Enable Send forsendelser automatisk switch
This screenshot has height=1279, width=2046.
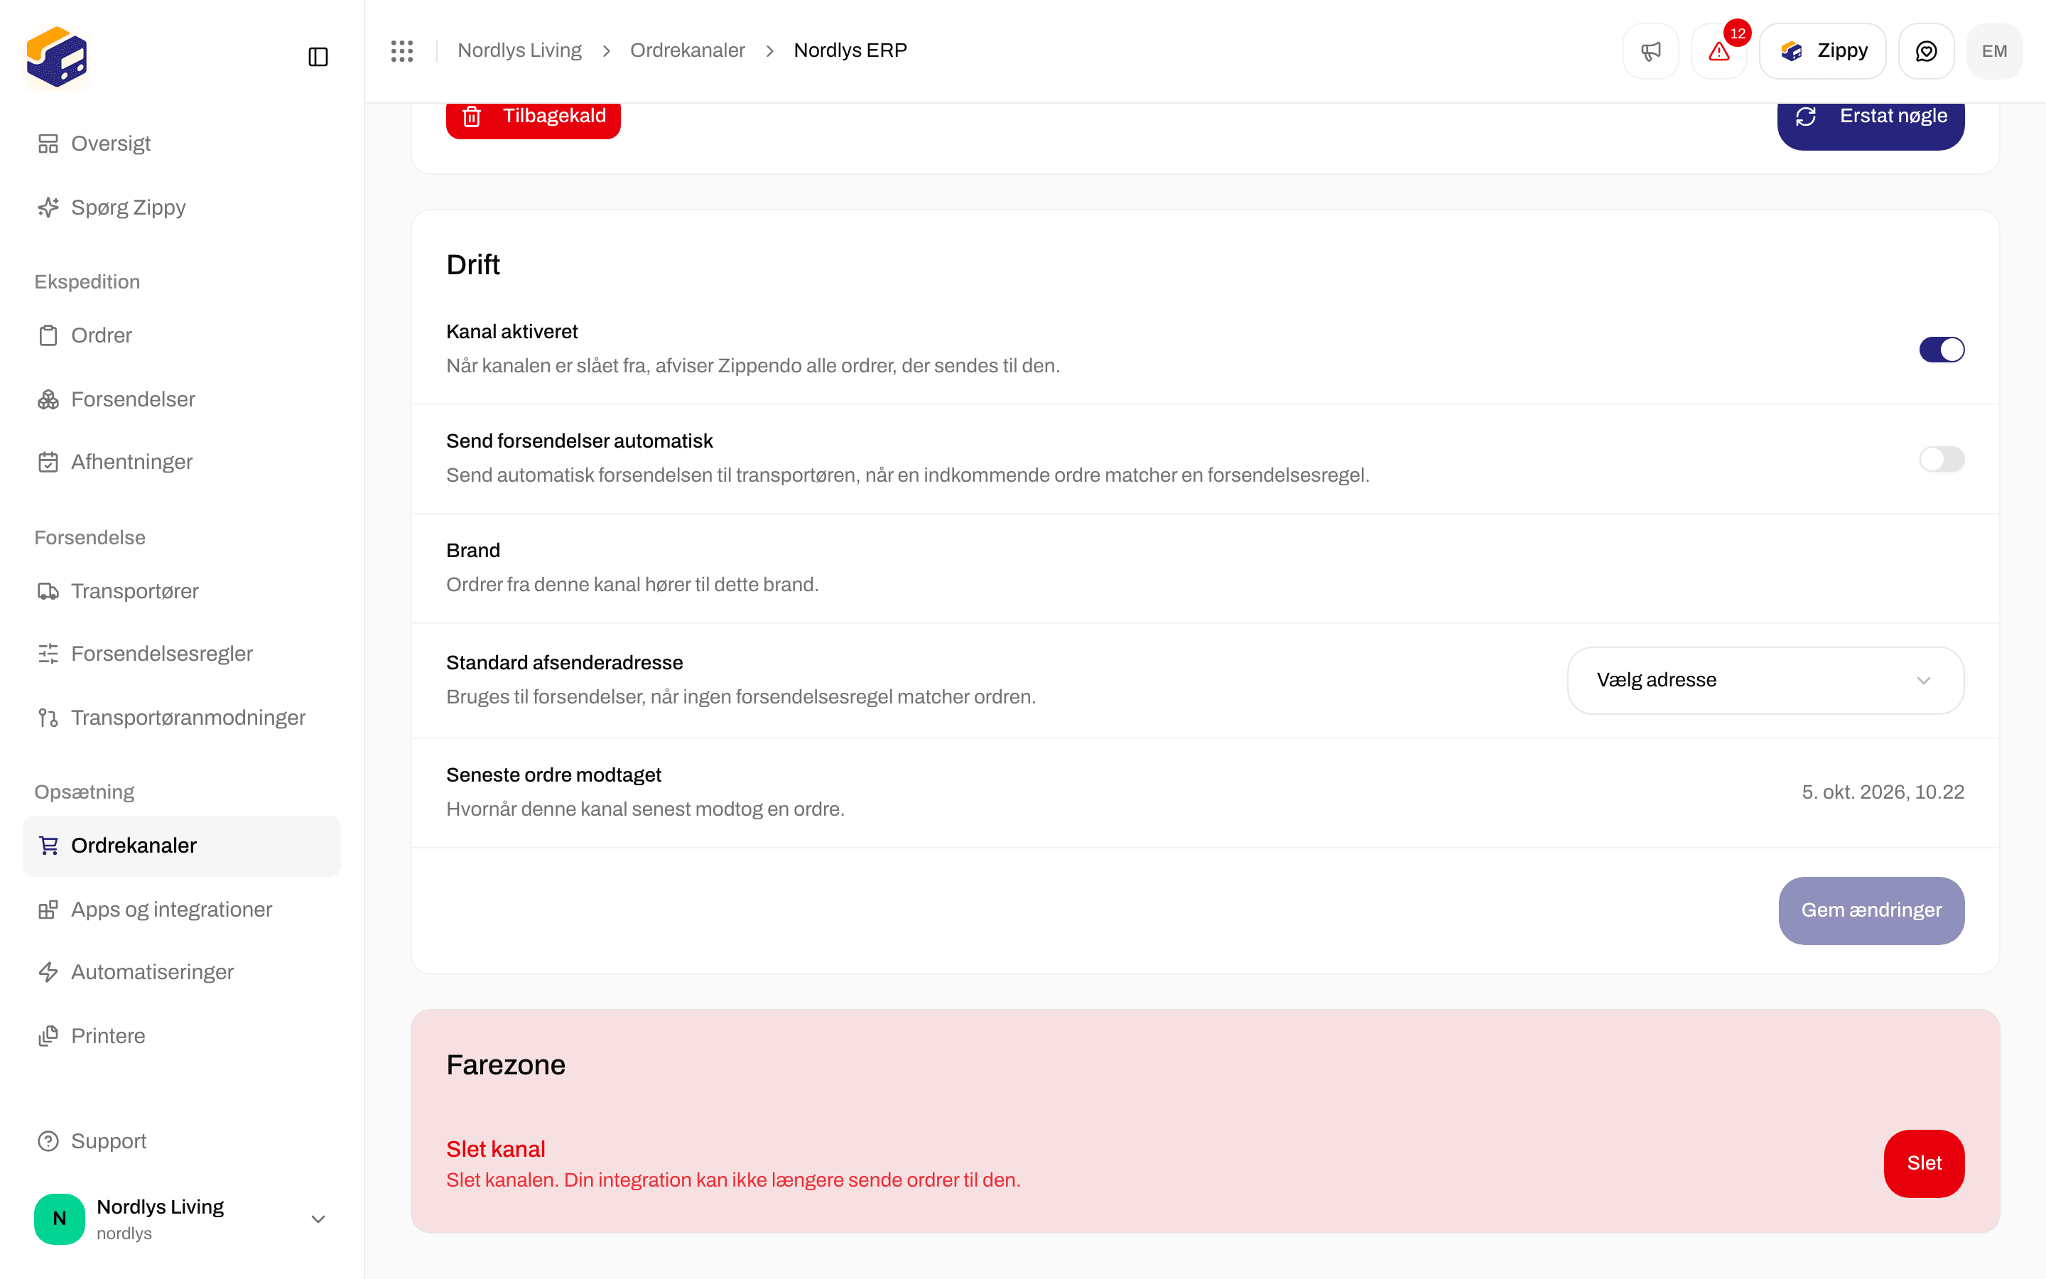pyautogui.click(x=1941, y=459)
